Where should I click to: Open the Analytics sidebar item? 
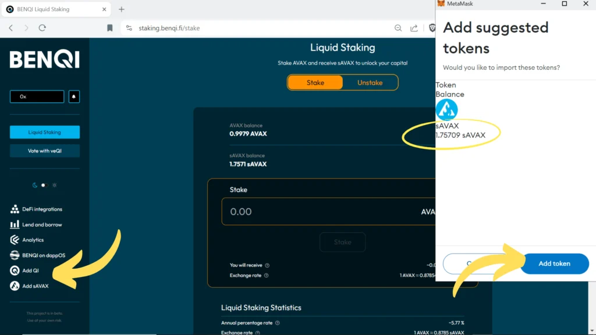(33, 240)
